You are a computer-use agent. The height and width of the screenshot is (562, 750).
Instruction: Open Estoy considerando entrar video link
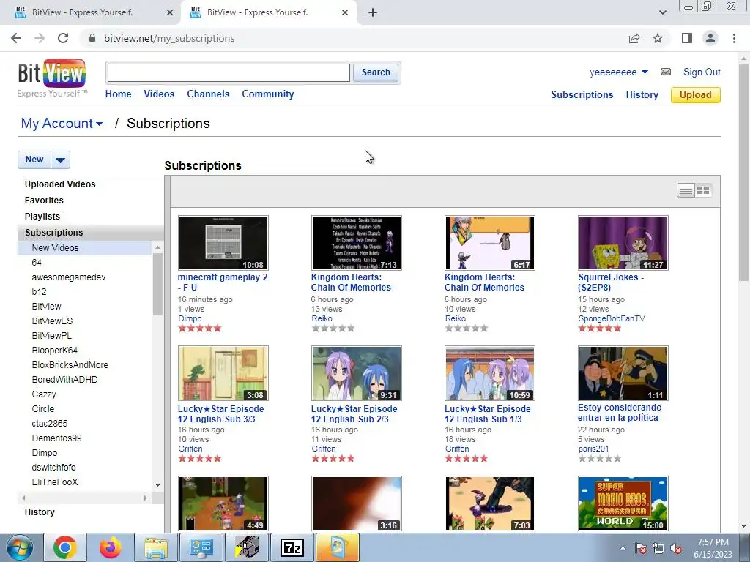pos(620,413)
